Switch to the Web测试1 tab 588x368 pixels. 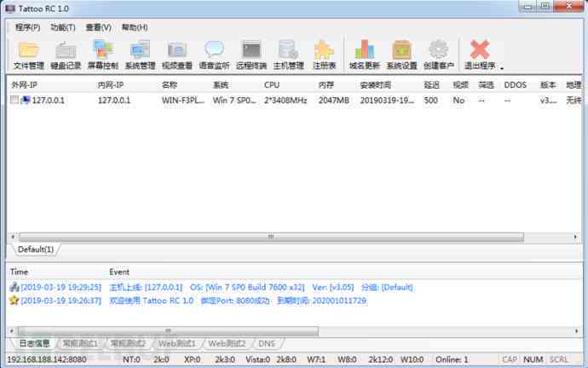(x=176, y=343)
